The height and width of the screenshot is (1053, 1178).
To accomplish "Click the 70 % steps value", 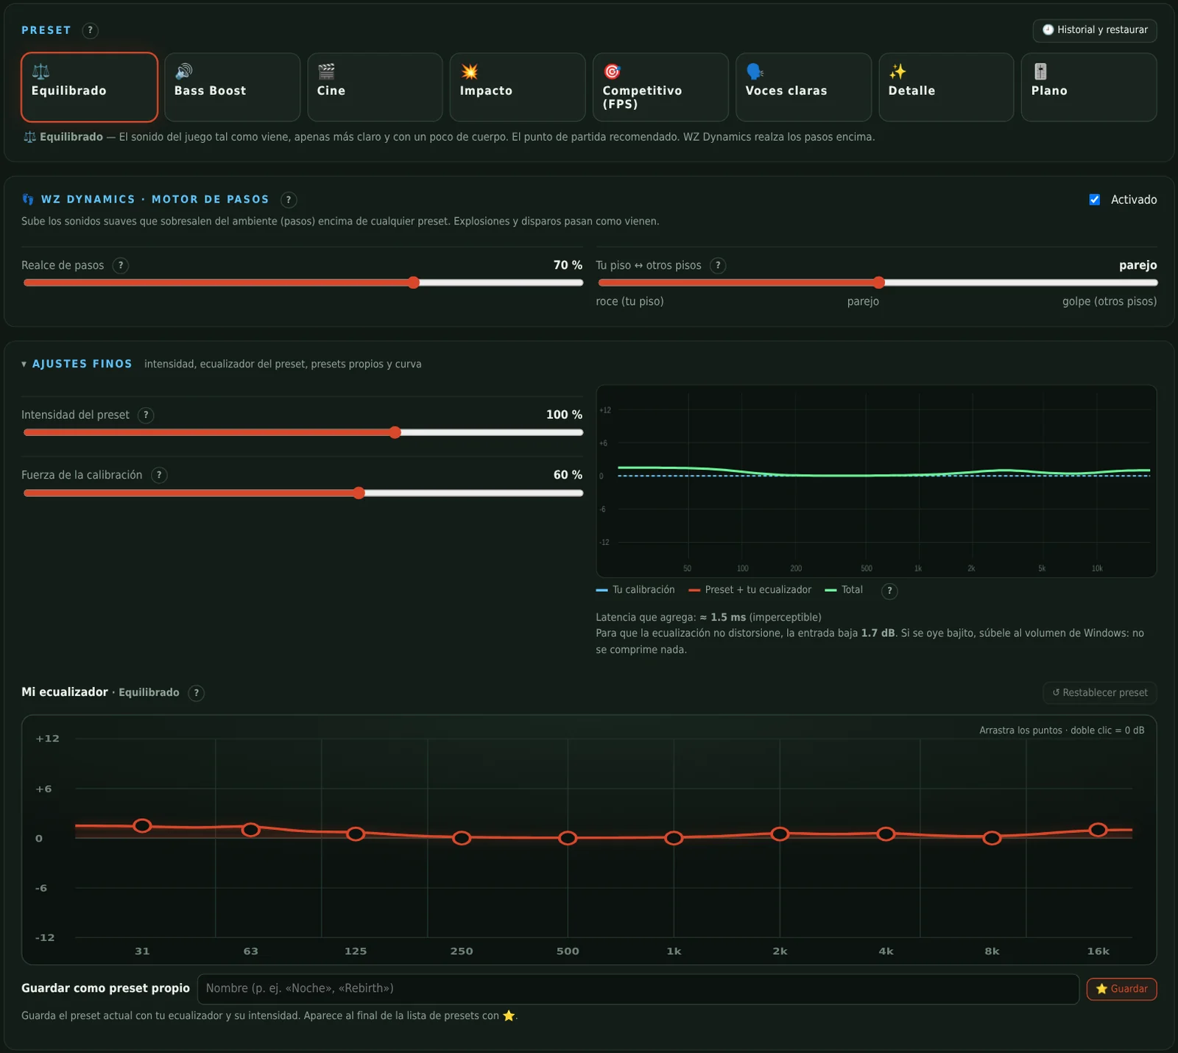I will 568,265.
